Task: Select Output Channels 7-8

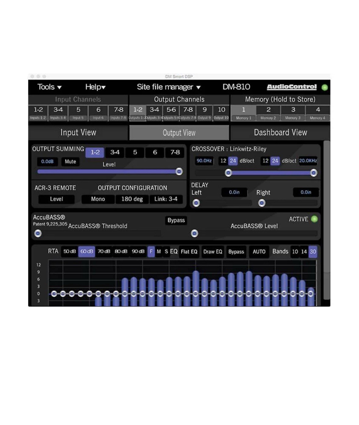Action: click(x=188, y=113)
